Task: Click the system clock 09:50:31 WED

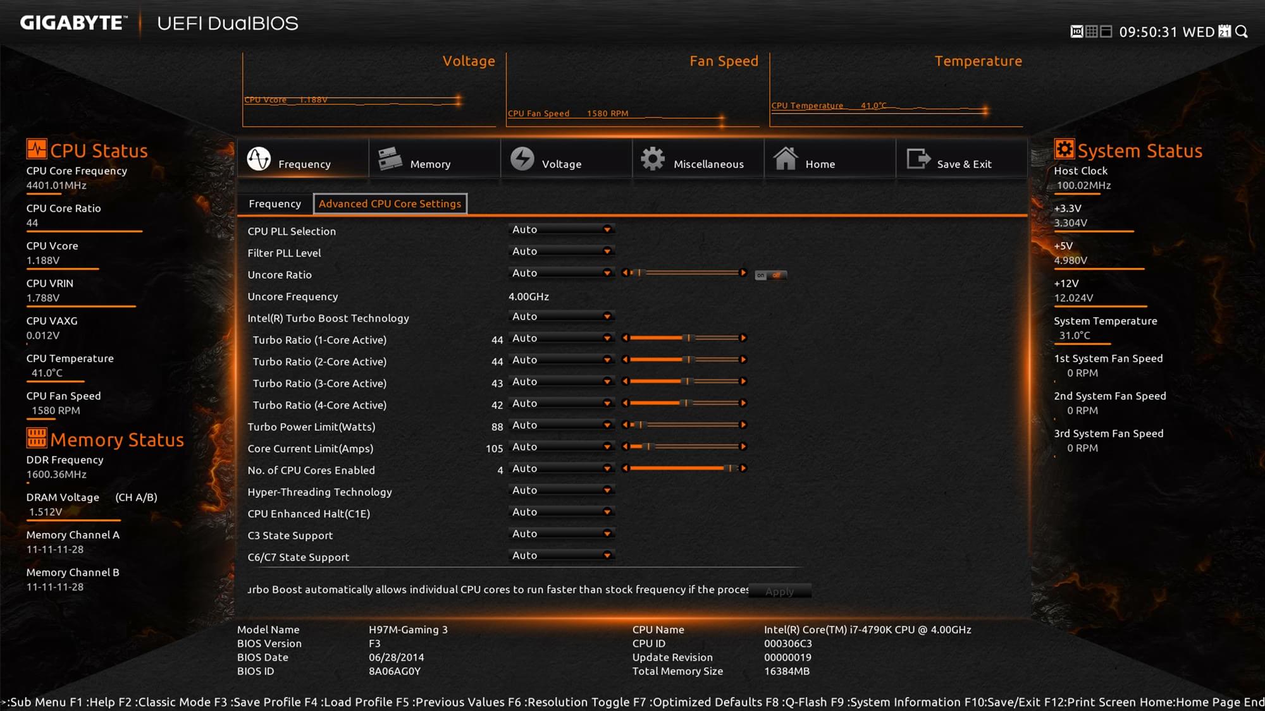Action: [x=1166, y=32]
